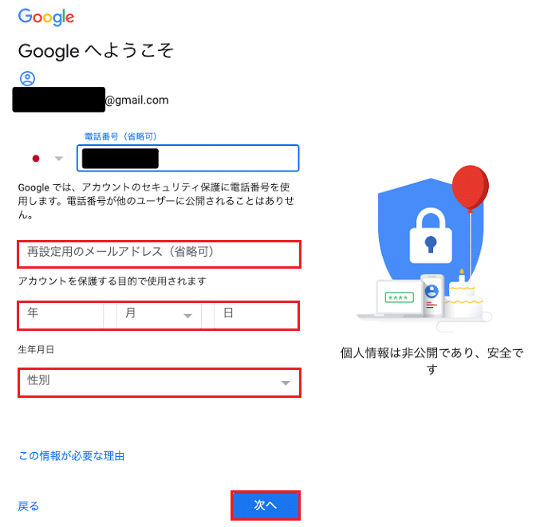This screenshot has width=544, height=527.
Task: Focus the 電話番号 phone number field
Action: [x=187, y=158]
